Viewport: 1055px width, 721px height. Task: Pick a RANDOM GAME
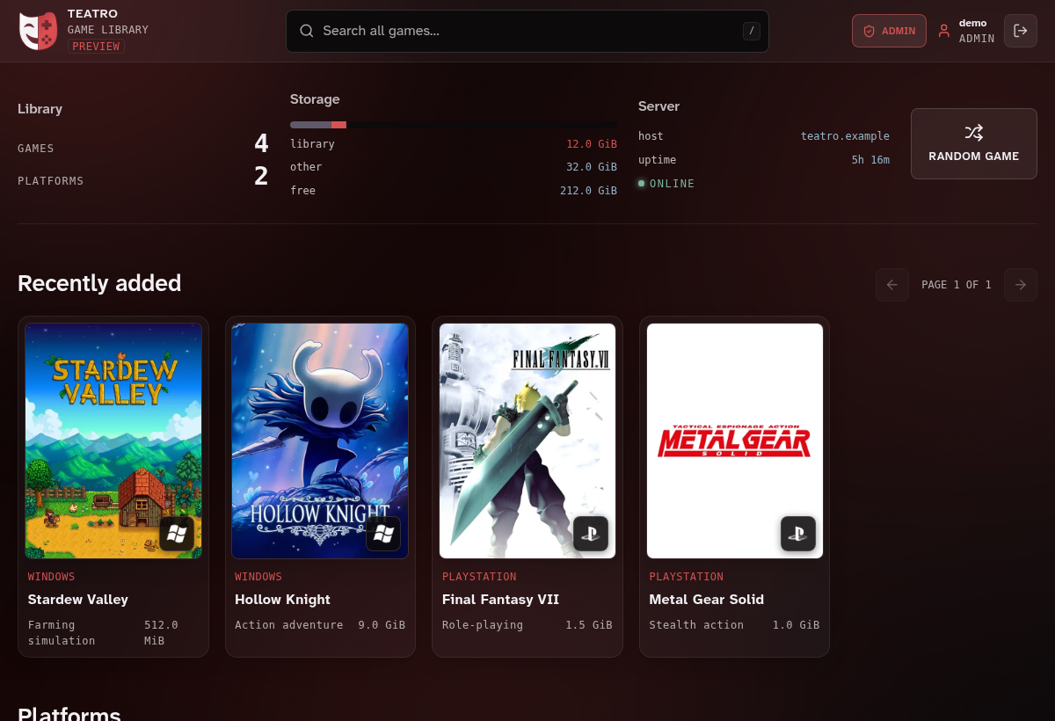pos(974,143)
